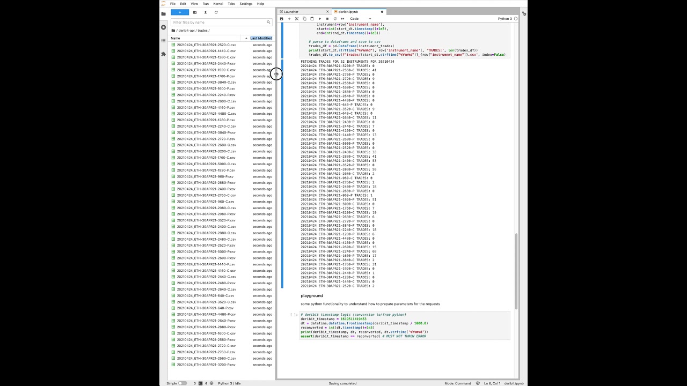Click the playground markdown heading

coord(312,295)
